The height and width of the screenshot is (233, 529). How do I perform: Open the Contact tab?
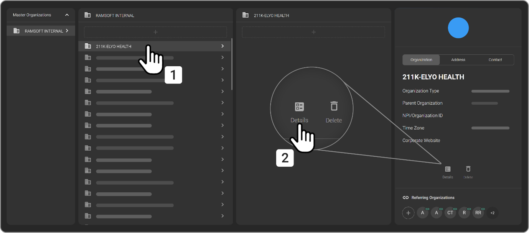point(495,60)
